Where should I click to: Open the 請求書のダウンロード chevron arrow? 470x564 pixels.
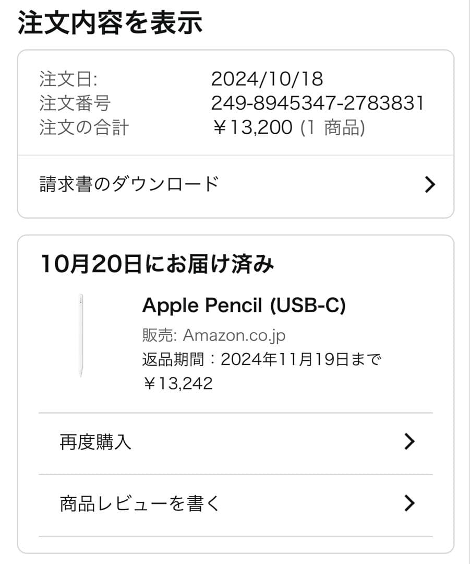pos(429,184)
